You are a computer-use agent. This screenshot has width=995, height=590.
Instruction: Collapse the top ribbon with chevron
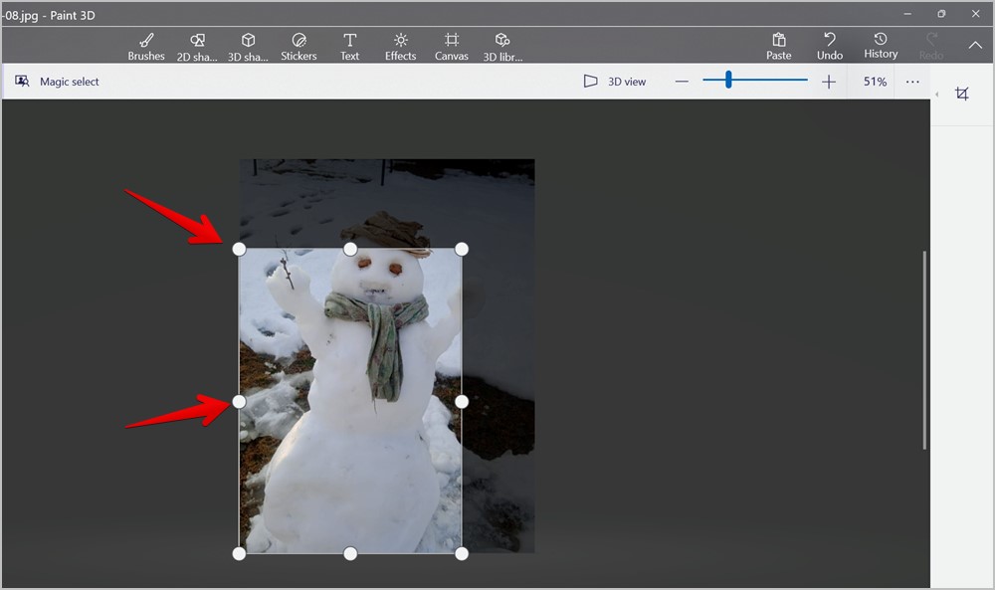pyautogui.click(x=975, y=45)
